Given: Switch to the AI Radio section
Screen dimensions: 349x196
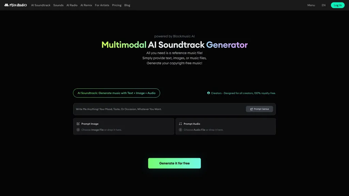Looking at the screenshot, I should click(x=72, y=5).
